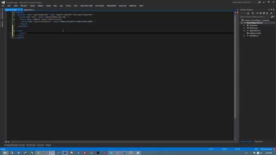Click the Visual Studio logo in title bar
Viewport: 276px width, 155px height.
3,3
